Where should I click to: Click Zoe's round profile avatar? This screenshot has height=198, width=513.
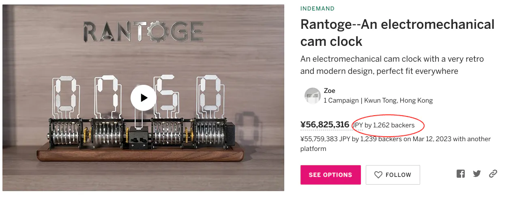[x=313, y=96]
